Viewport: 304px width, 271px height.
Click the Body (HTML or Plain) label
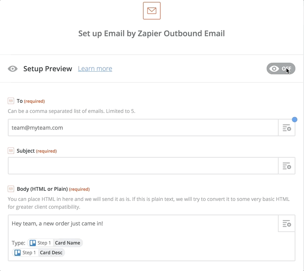tap(53, 189)
